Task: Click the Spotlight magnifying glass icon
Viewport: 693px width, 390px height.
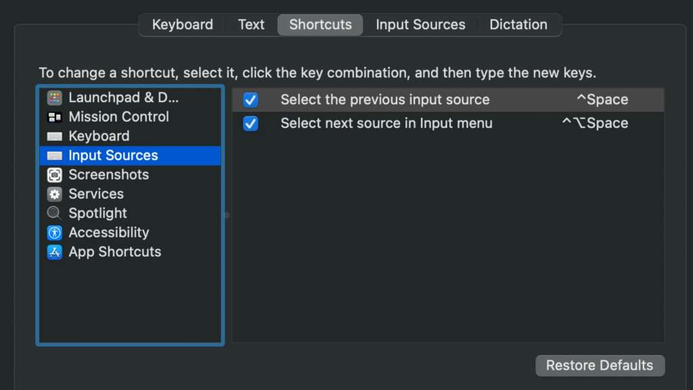Action: (x=55, y=213)
